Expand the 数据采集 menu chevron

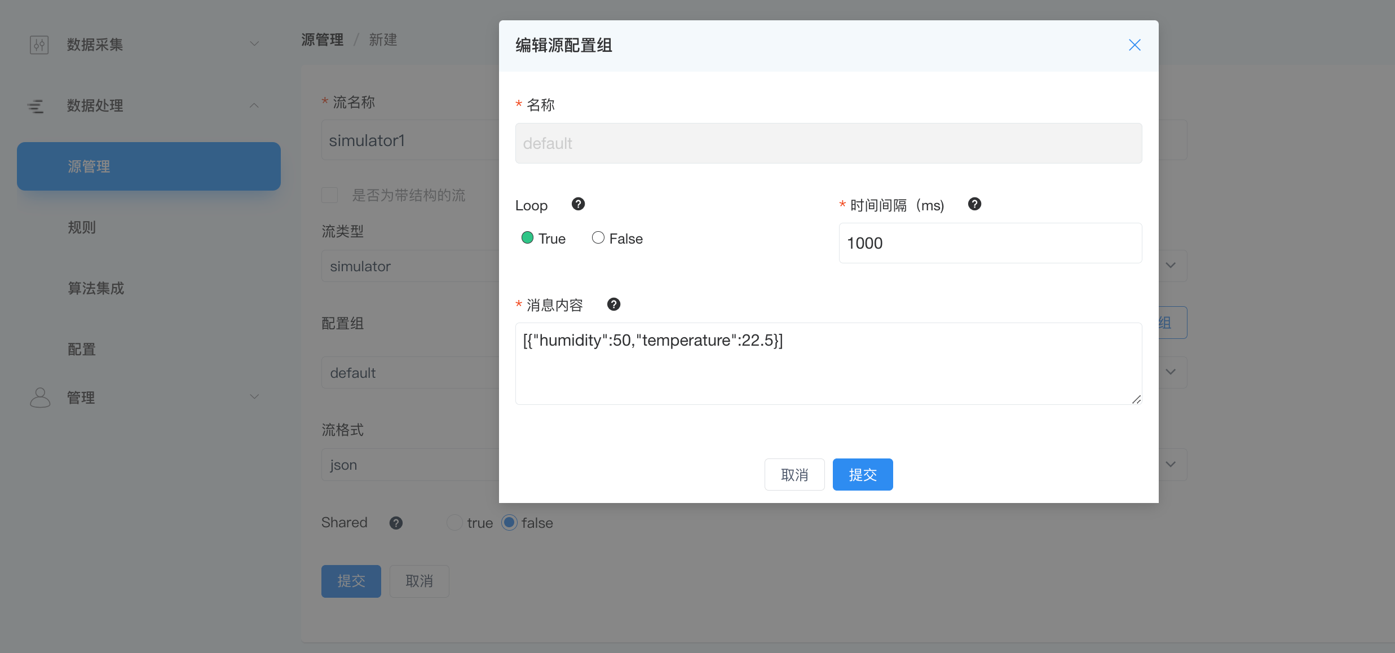click(254, 44)
